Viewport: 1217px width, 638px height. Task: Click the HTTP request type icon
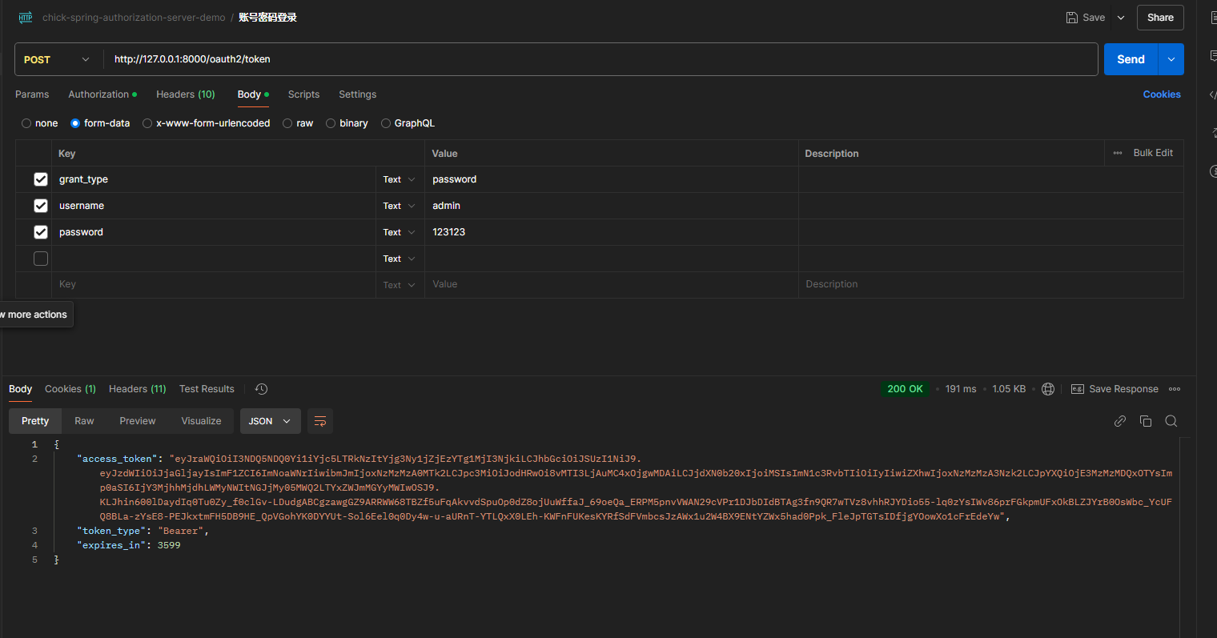click(25, 18)
